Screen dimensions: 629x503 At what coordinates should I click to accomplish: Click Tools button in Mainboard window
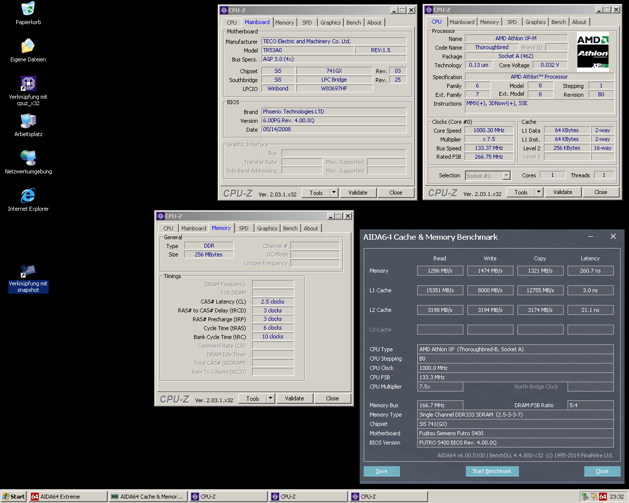(316, 193)
